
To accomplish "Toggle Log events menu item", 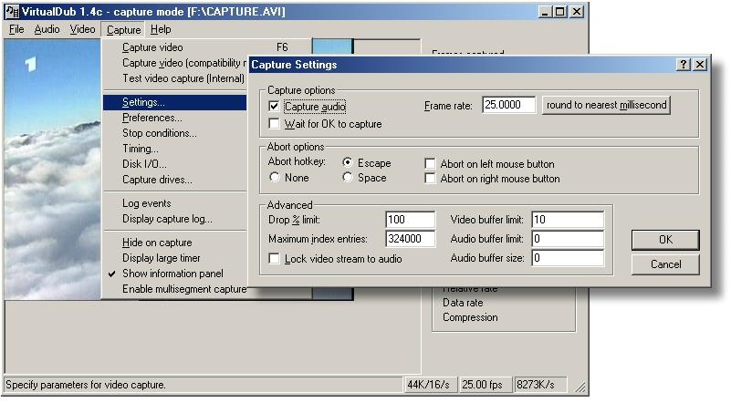I will pos(175,203).
